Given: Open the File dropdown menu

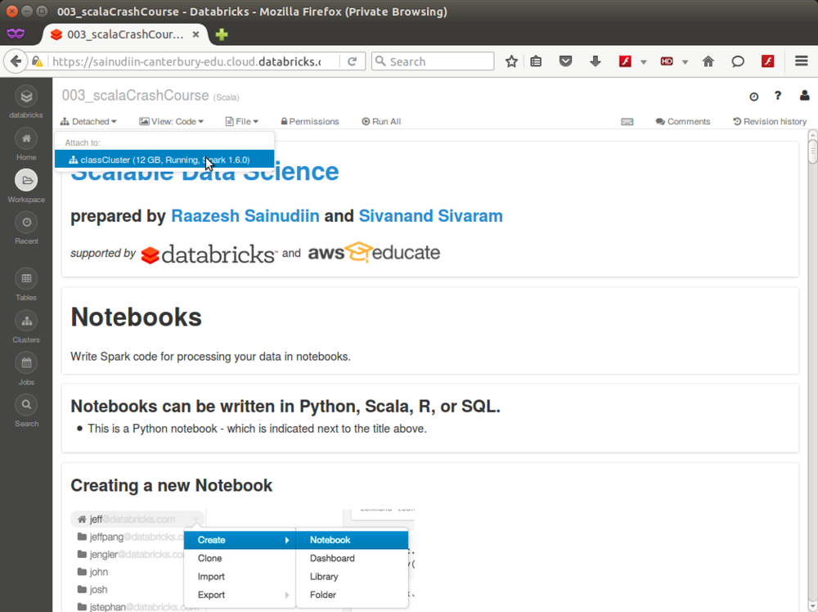Looking at the screenshot, I should 241,122.
